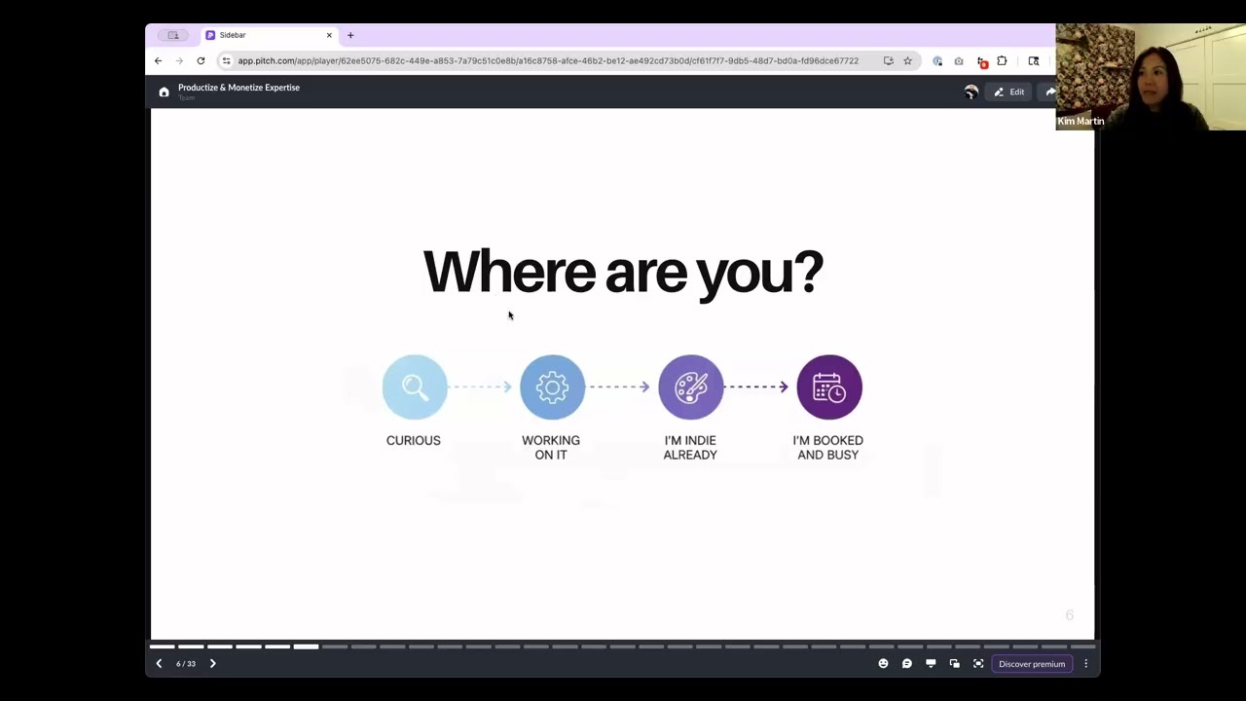The height and width of the screenshot is (701, 1246).
Task: Click the I'm Indie Already palette circle
Action: [691, 387]
